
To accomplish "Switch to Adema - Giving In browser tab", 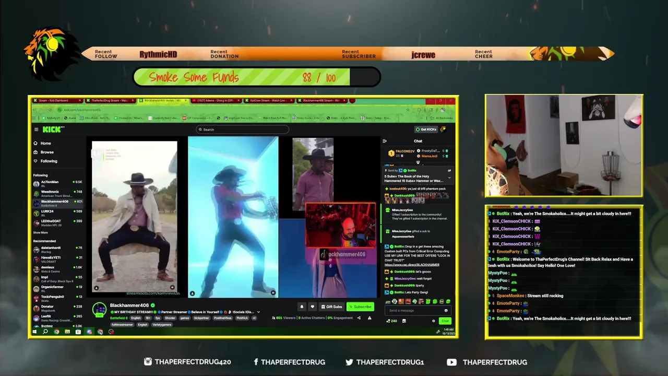I will click(x=216, y=100).
